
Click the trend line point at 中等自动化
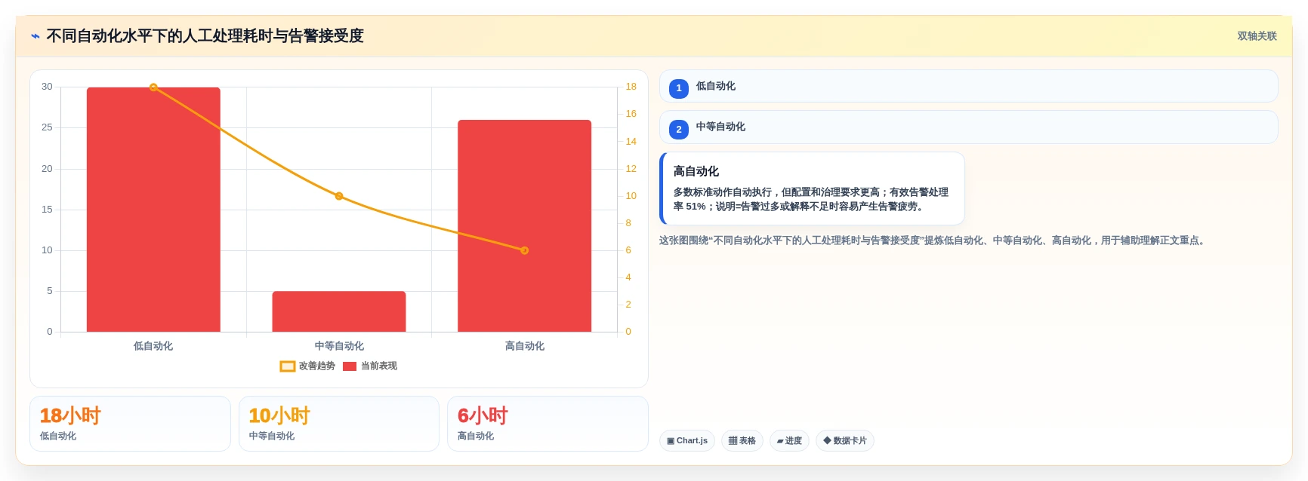339,196
